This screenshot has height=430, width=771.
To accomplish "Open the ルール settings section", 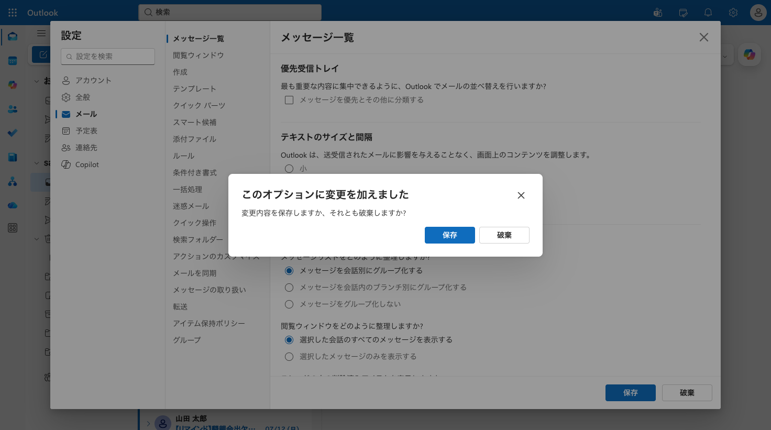I will point(183,156).
